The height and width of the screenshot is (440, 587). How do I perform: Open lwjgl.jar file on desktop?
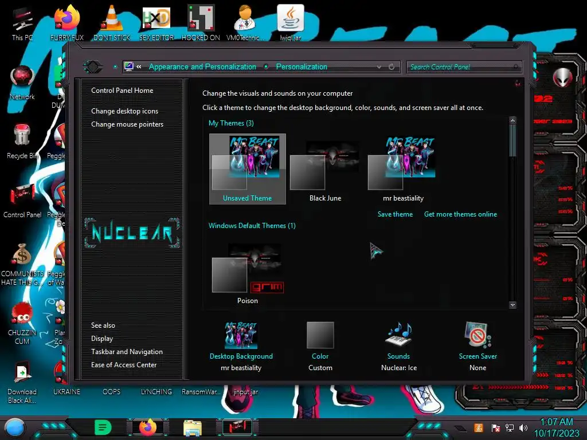290,23
